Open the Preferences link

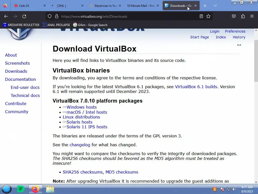tap(235, 31)
